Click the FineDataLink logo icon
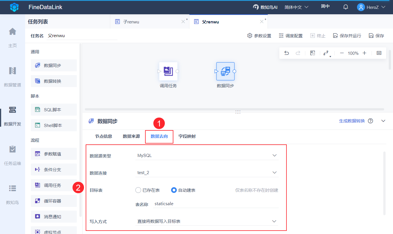393x234 pixels. pos(14,7)
